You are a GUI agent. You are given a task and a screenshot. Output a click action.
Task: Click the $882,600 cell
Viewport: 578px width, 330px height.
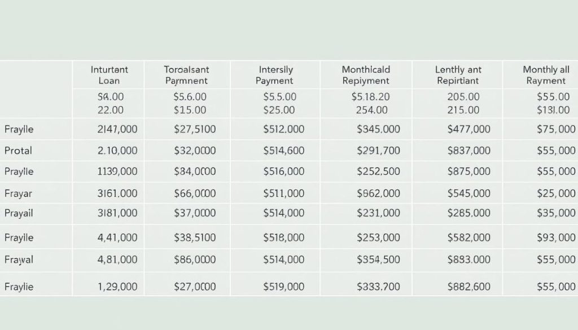tap(468, 287)
